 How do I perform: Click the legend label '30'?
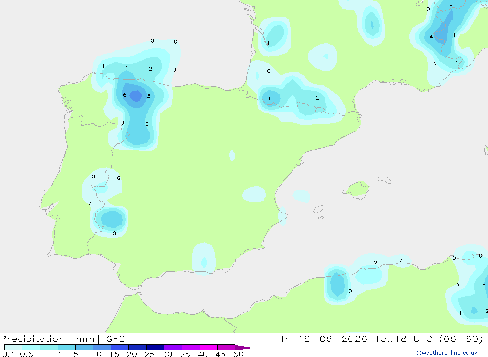pyautogui.click(x=167, y=354)
